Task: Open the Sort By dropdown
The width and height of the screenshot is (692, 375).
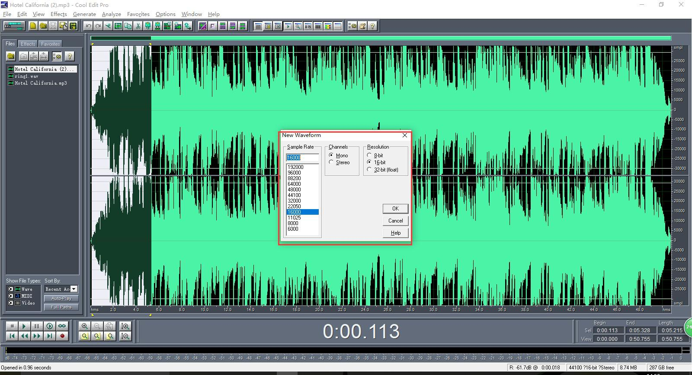Action: coord(74,289)
